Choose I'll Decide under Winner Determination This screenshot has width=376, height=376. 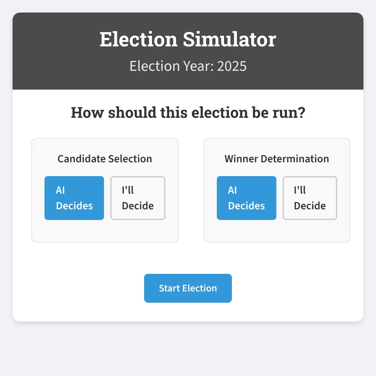point(310,198)
